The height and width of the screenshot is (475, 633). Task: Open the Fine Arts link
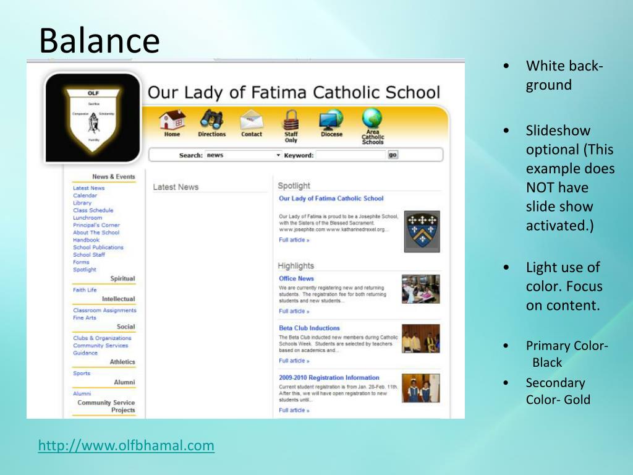click(85, 318)
